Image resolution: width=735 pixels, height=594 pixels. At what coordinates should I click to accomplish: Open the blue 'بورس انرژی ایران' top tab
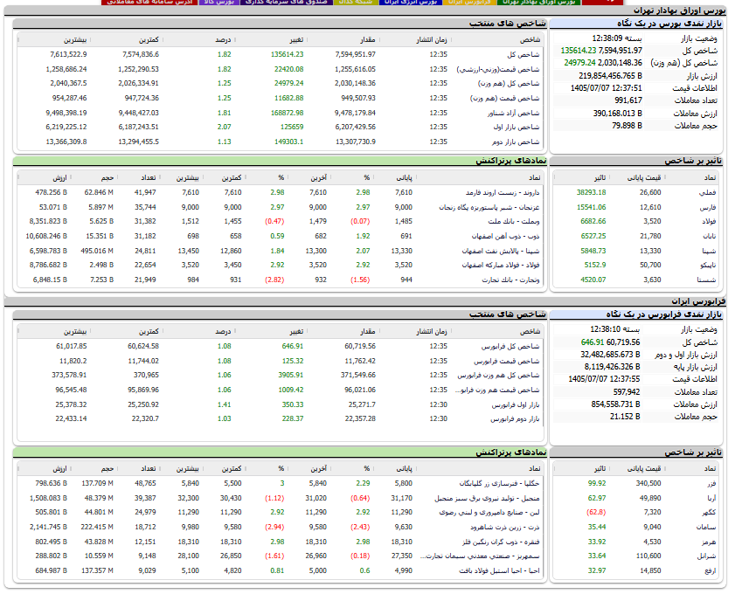pyautogui.click(x=410, y=3)
